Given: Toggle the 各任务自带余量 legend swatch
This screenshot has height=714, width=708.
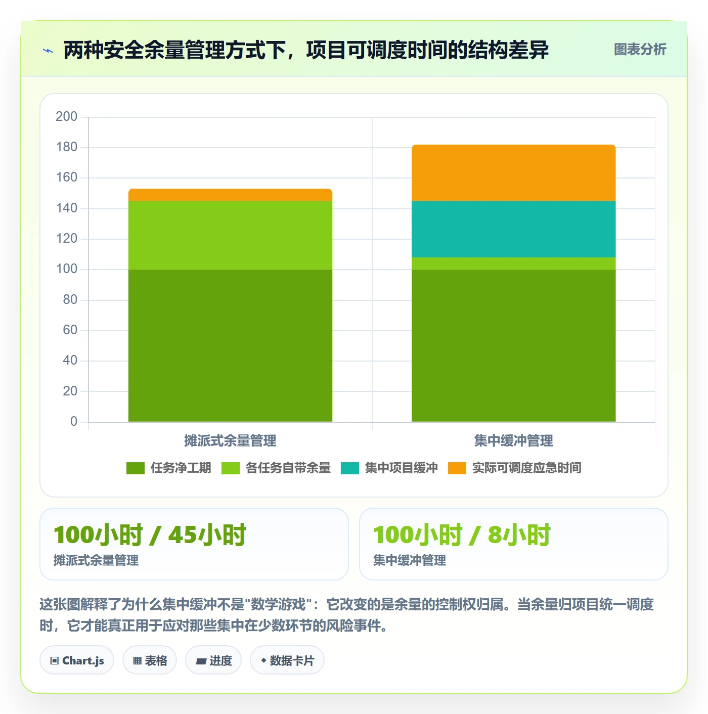Looking at the screenshot, I should [231, 468].
